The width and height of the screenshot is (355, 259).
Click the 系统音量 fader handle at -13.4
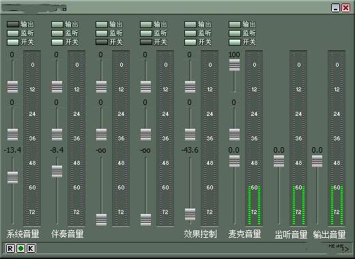click(x=12, y=178)
